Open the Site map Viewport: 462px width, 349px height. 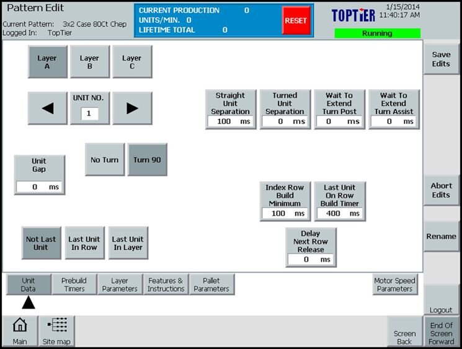coord(56,331)
